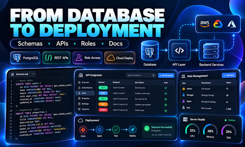Click the Google Cloud logo
This screenshot has width=245, height=147.
click(218, 24)
